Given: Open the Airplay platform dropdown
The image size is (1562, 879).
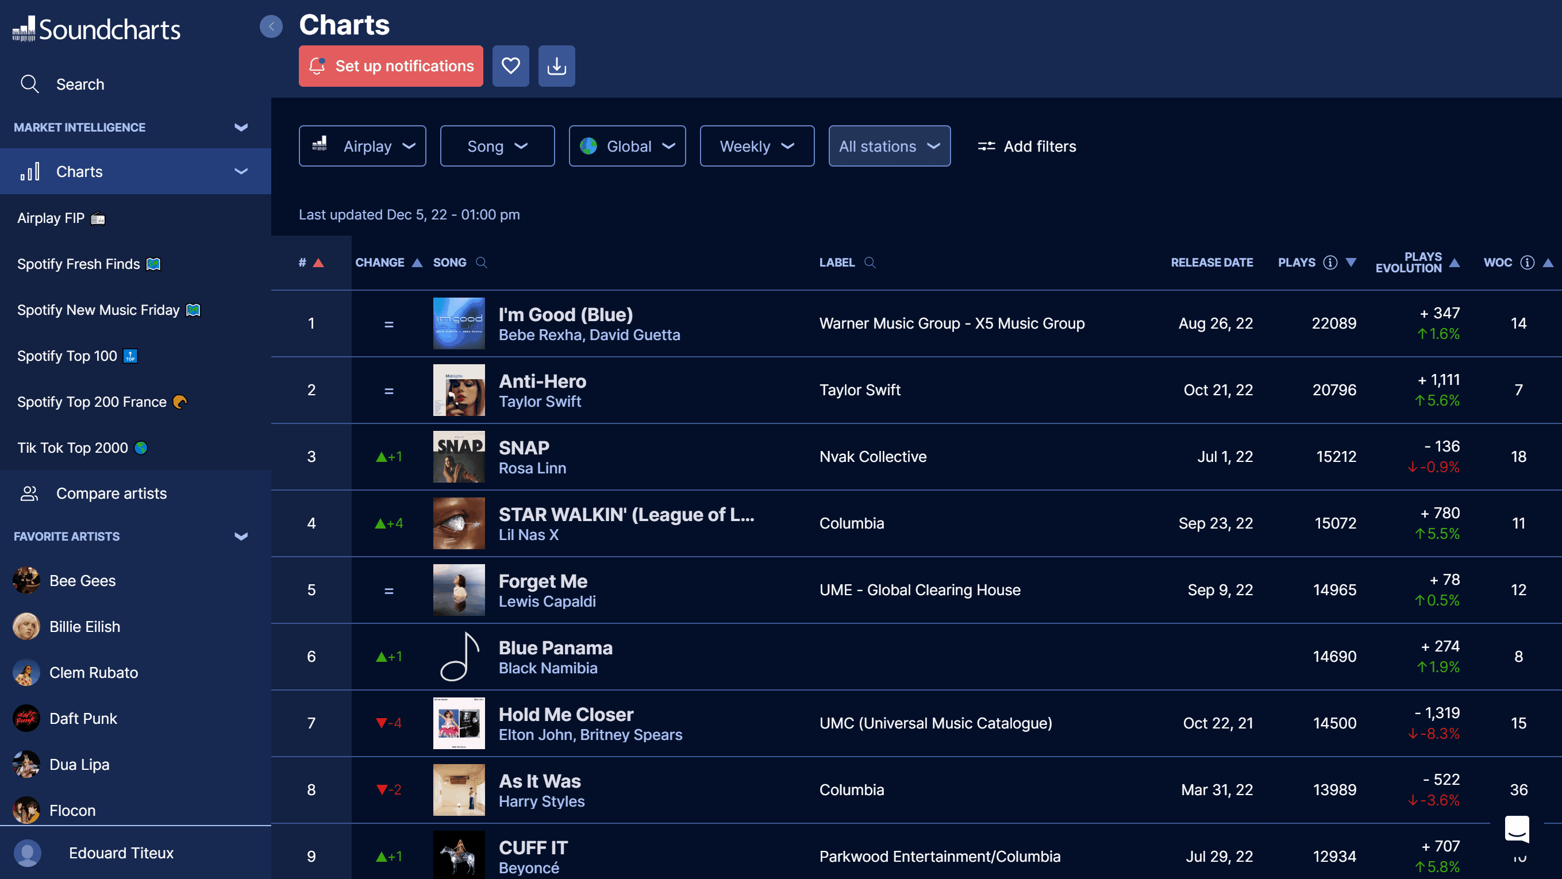Looking at the screenshot, I should [x=362, y=146].
